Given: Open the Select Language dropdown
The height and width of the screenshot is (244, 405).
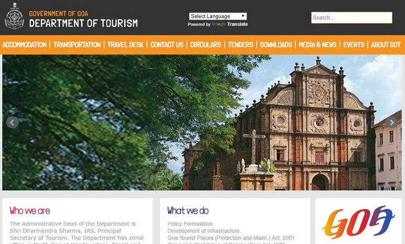Looking at the screenshot, I should pos(218,16).
